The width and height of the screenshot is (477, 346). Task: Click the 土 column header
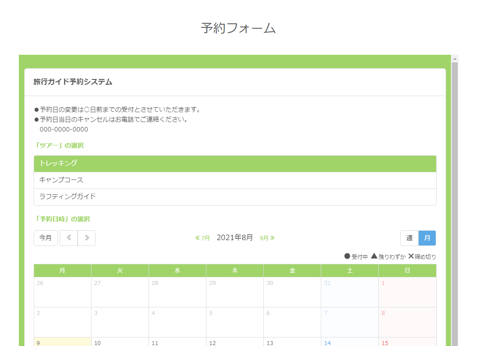click(350, 271)
